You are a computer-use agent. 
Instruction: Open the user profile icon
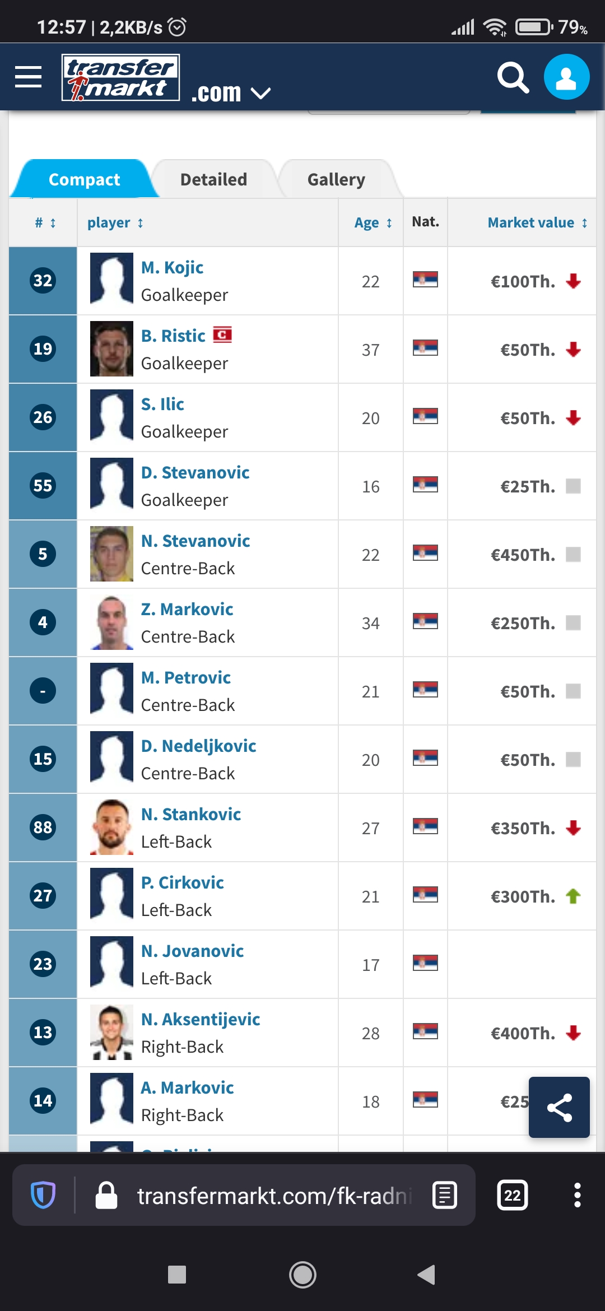tap(566, 77)
